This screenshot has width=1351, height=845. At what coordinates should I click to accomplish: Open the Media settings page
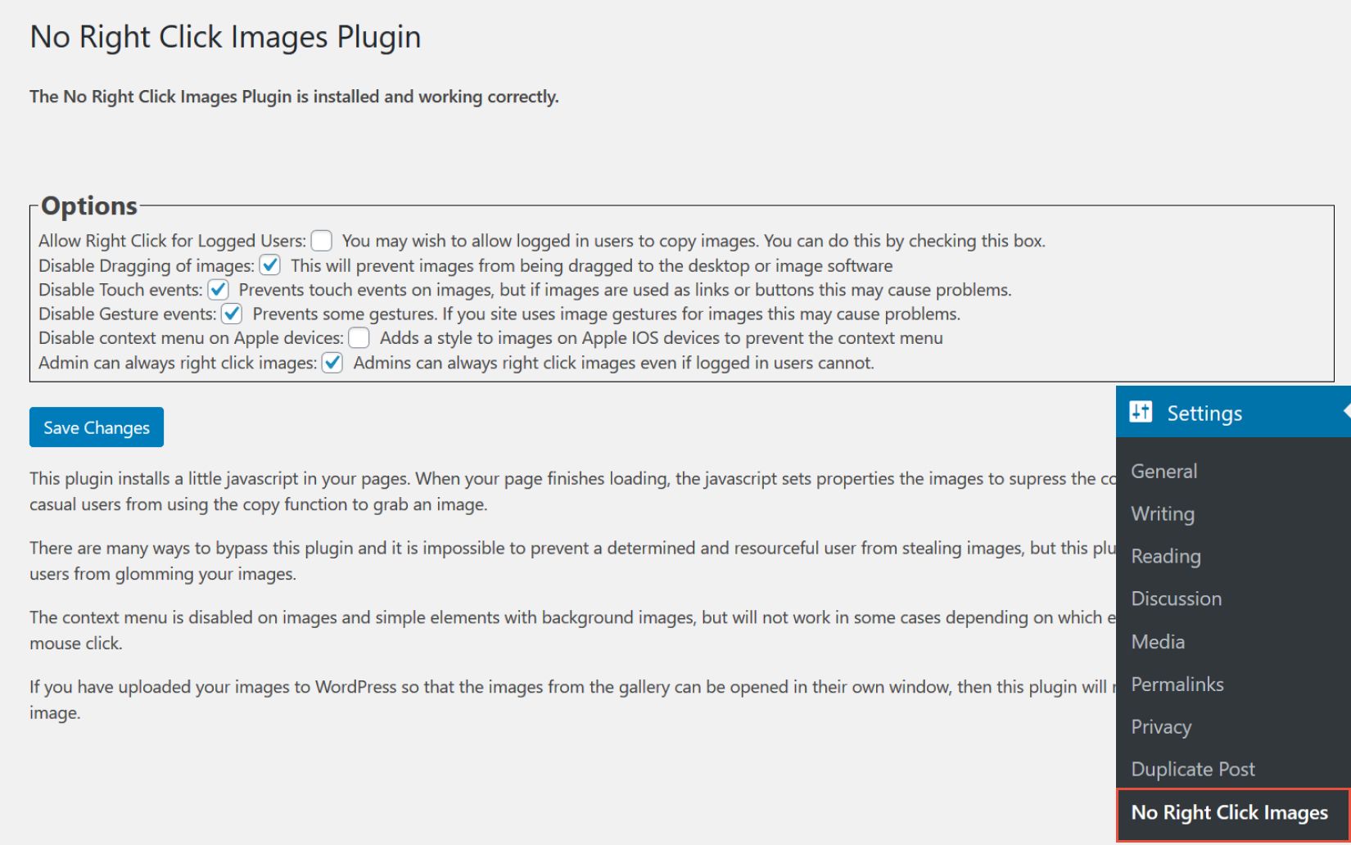(1157, 641)
